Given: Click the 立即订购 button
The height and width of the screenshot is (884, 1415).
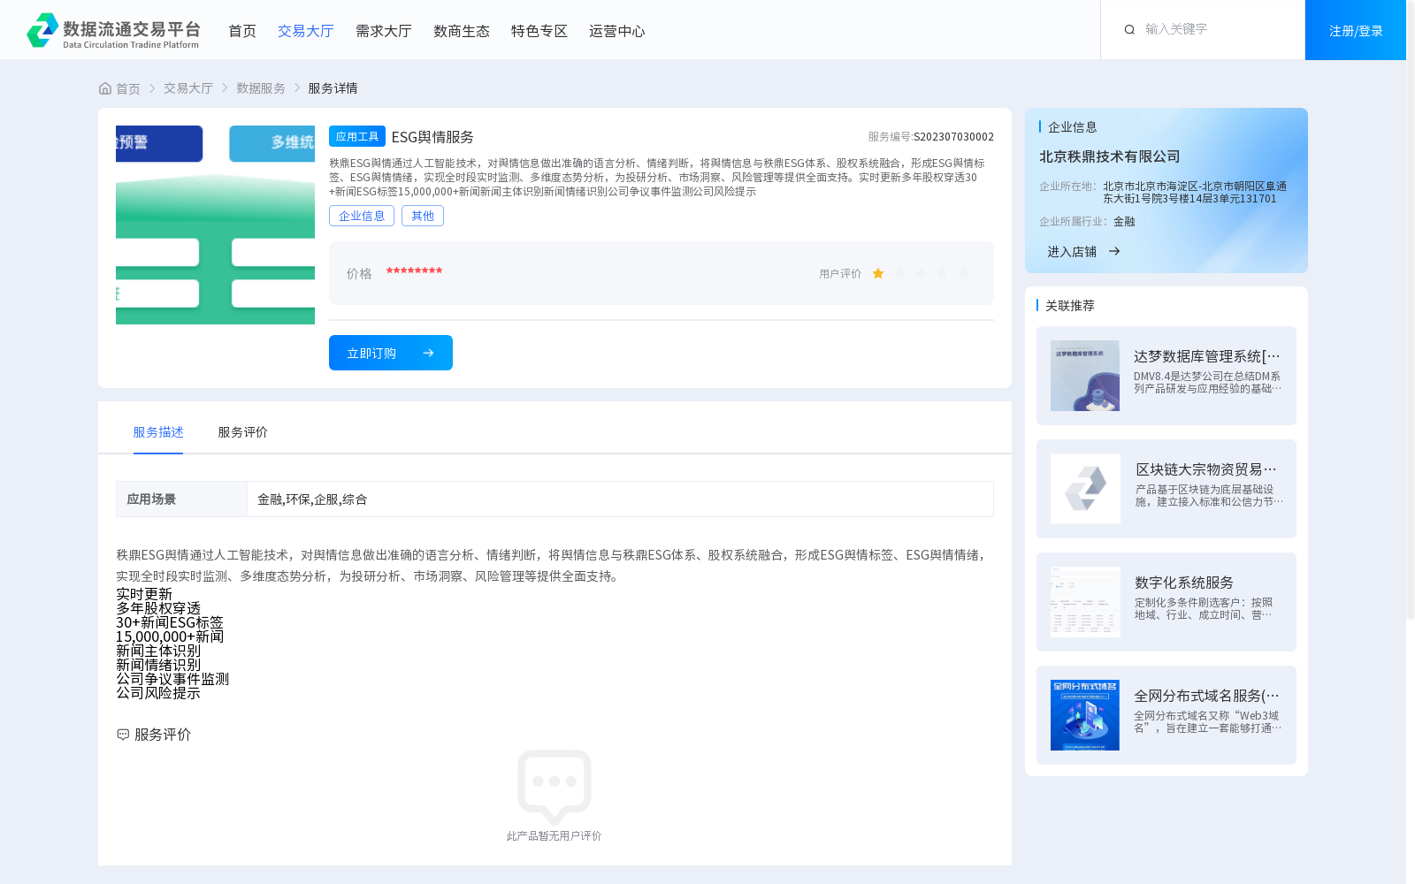Looking at the screenshot, I should pos(391,353).
